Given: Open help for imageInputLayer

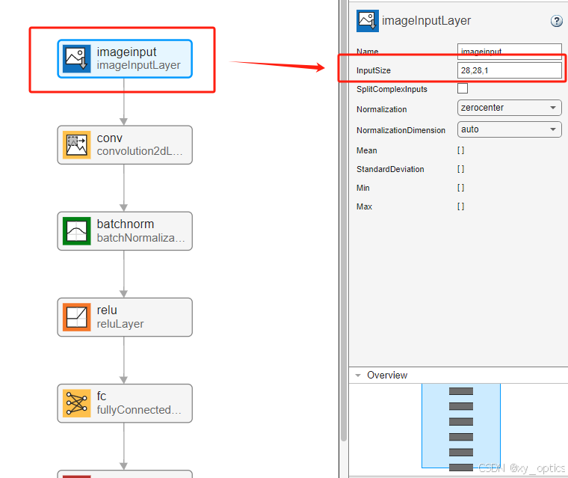Looking at the screenshot, I should click(x=556, y=21).
